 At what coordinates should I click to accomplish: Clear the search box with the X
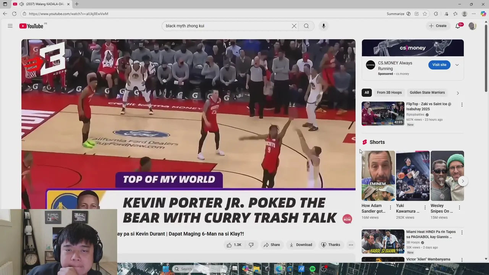coord(294,26)
